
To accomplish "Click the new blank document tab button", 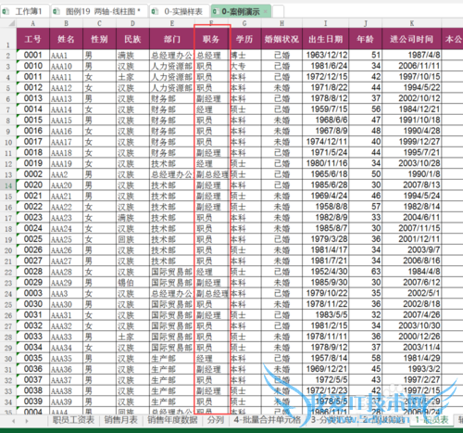I will [x=278, y=12].
